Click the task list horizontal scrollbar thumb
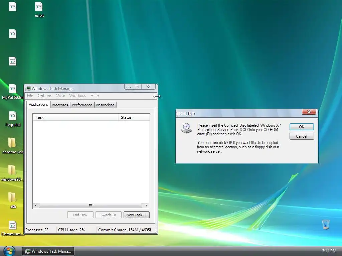This screenshot has height=256, width=342. point(90,205)
